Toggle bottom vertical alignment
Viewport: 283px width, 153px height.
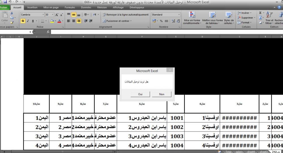coord(79,15)
